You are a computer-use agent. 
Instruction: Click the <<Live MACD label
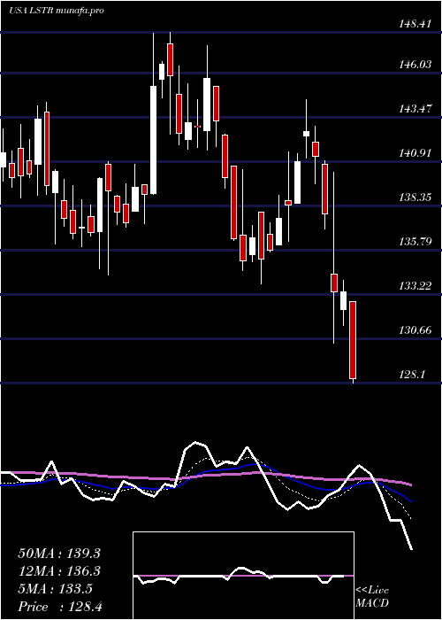click(372, 597)
